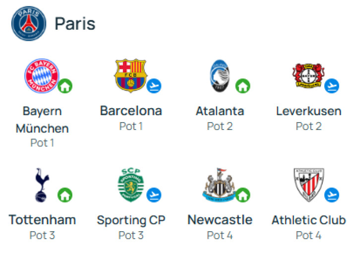Click the Barcelona club crest
Screen dimensions: 347x260
130,76
